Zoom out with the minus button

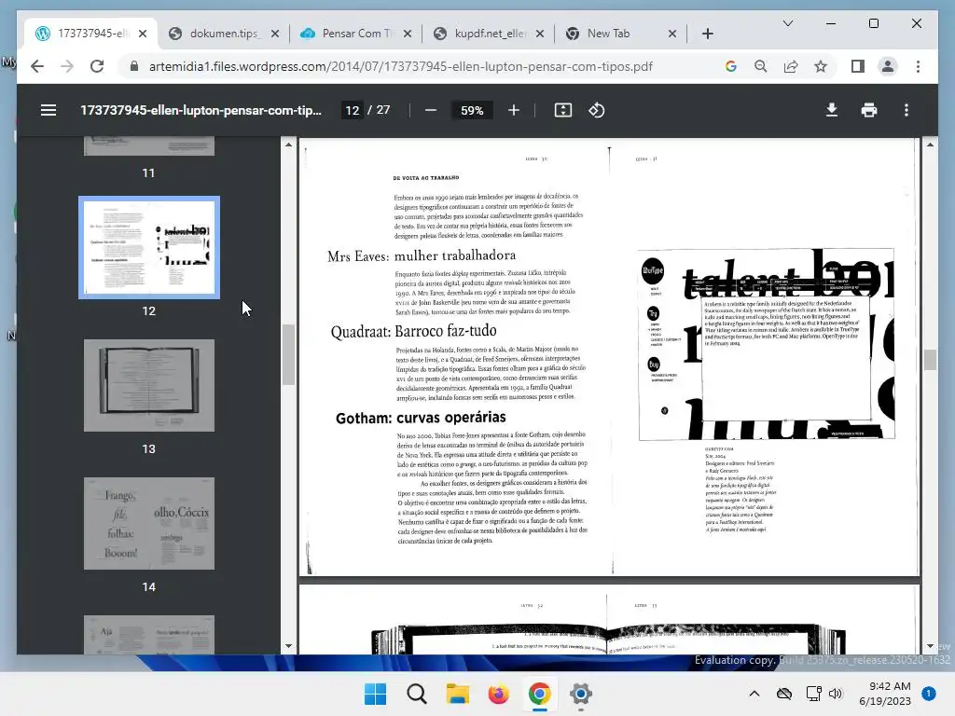[x=431, y=110]
